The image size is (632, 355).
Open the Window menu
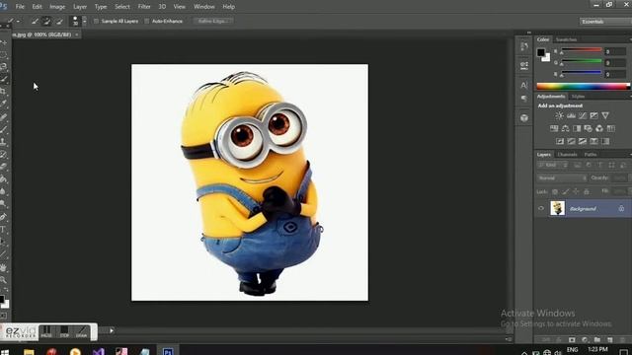pyautogui.click(x=204, y=7)
